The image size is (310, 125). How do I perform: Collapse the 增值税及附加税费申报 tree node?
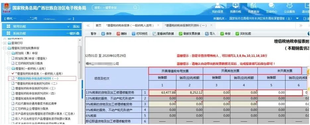click(5, 48)
